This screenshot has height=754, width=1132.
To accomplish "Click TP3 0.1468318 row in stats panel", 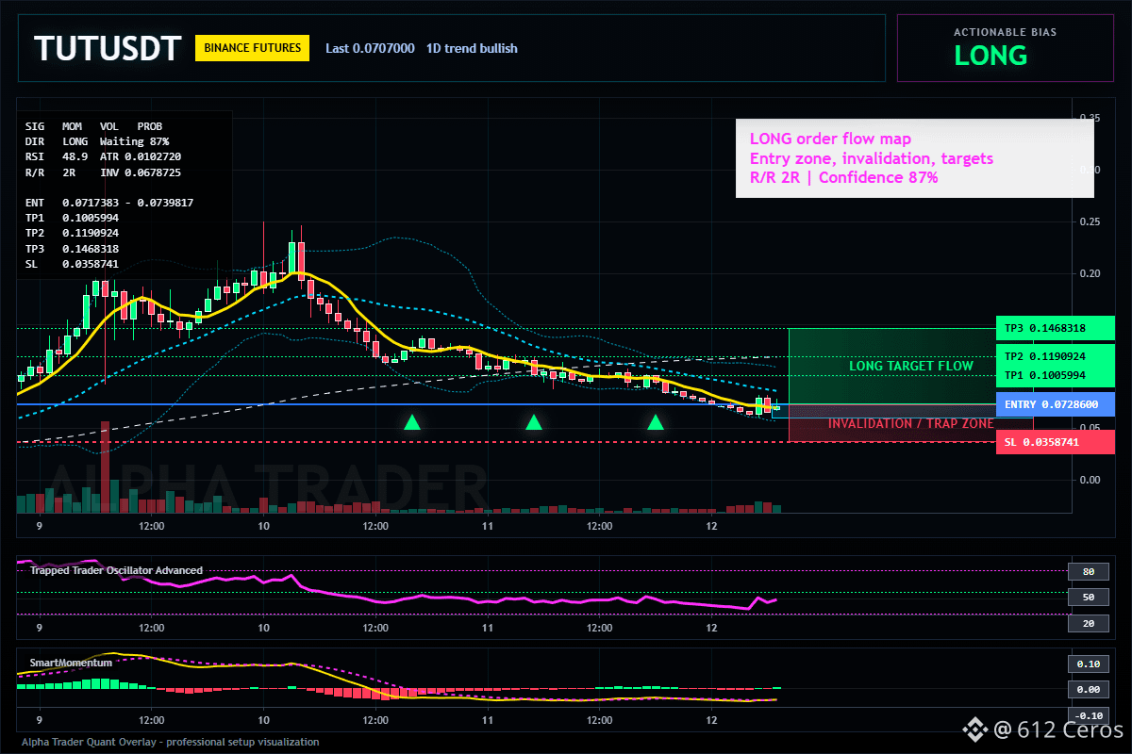I will tap(72, 249).
